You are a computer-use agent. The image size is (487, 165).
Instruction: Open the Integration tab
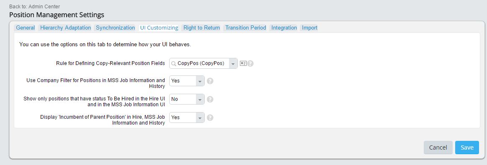(284, 28)
